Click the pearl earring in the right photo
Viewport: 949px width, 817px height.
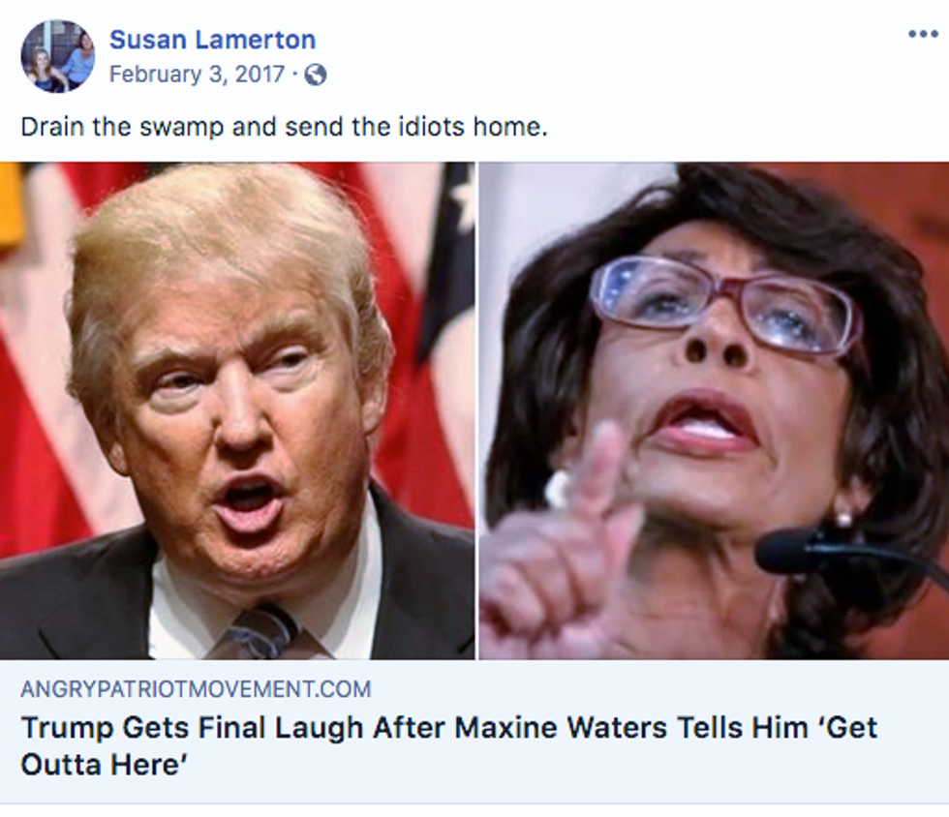click(x=843, y=518)
